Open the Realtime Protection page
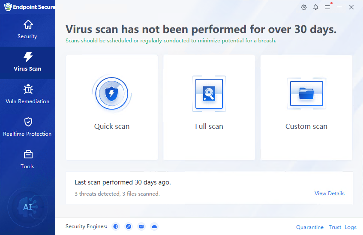The width and height of the screenshot is (363, 235). click(27, 128)
